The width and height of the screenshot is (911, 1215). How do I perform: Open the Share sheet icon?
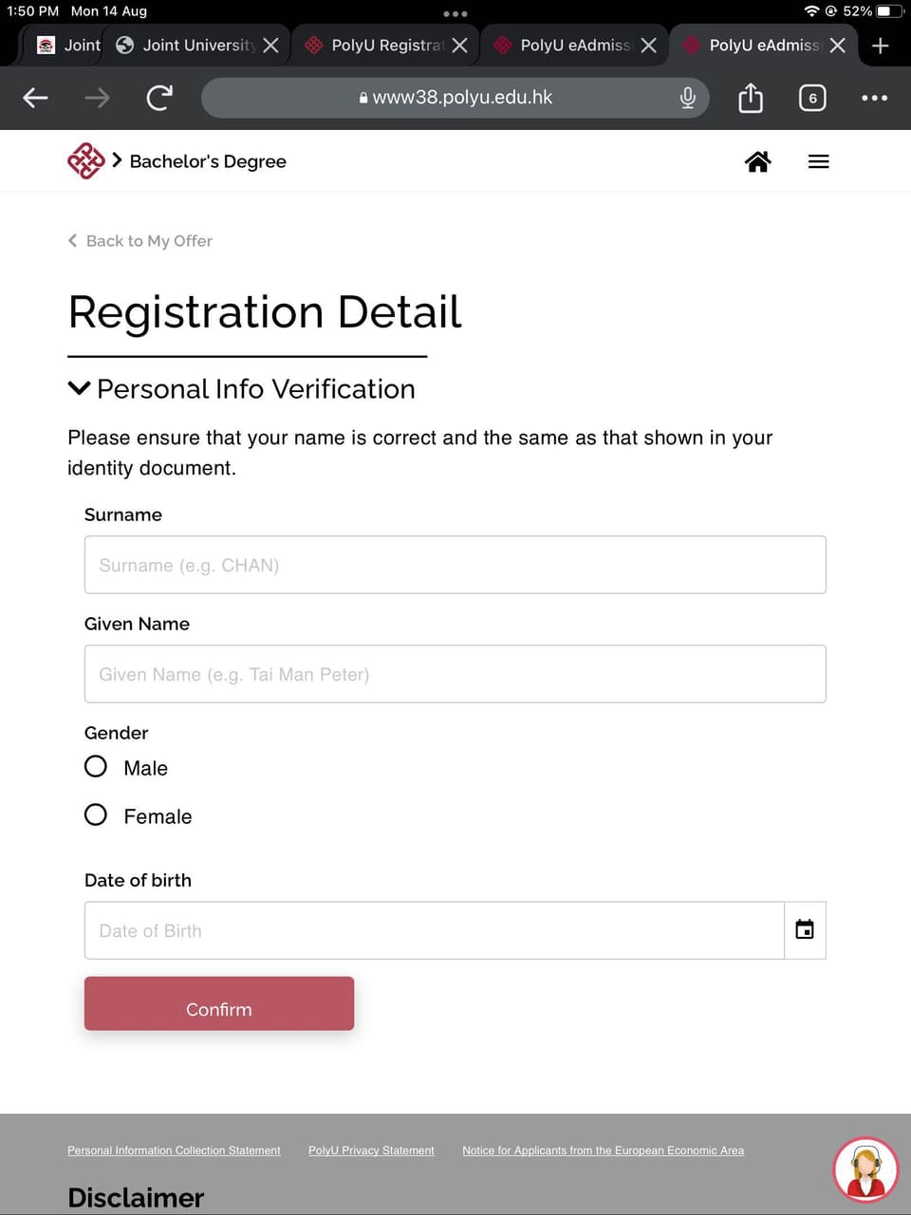pos(750,97)
